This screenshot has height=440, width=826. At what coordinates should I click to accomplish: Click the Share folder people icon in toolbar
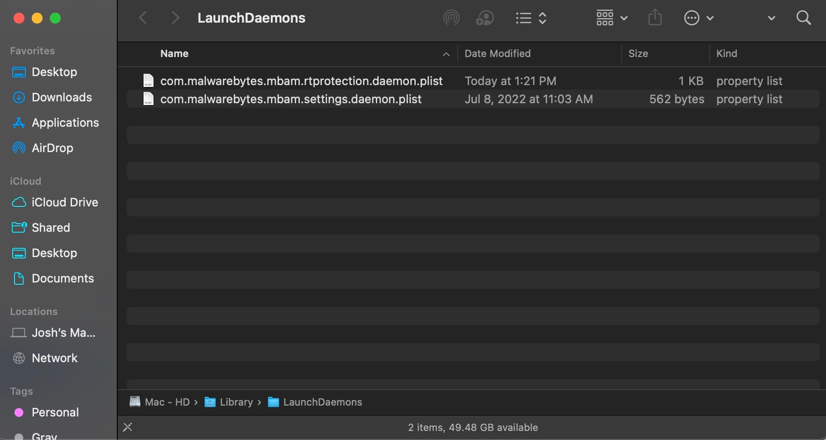(485, 18)
